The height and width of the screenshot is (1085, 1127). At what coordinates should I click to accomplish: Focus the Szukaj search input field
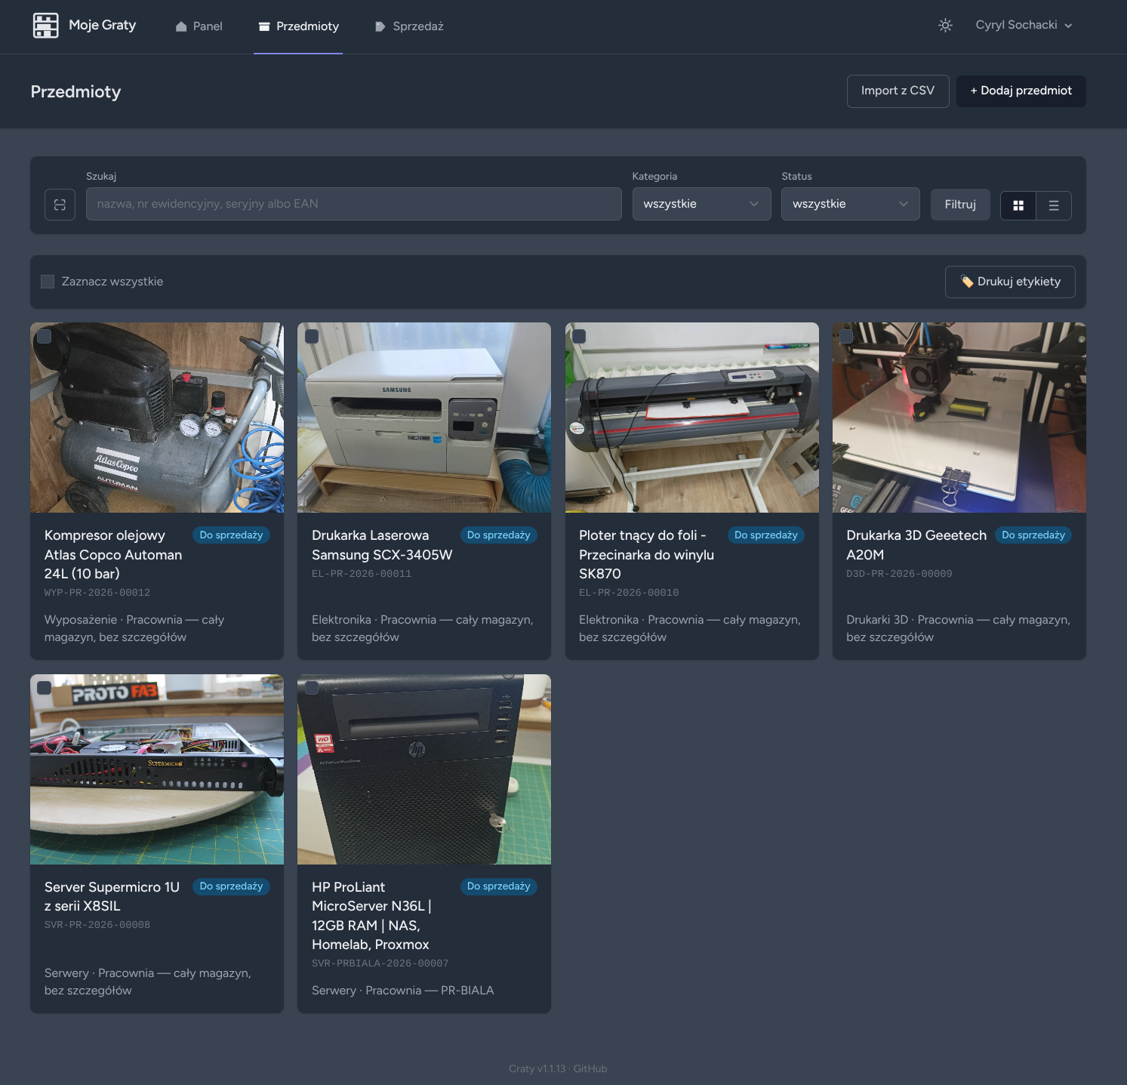354,204
